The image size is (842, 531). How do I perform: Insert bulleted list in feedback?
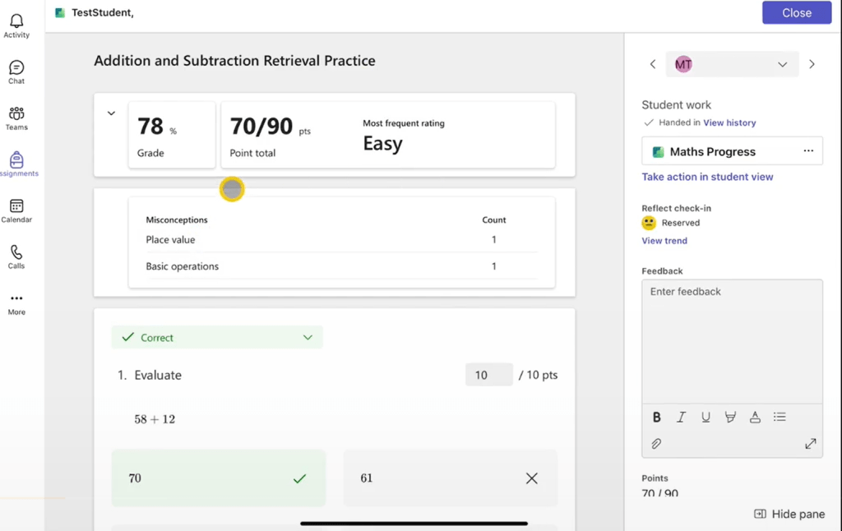[x=780, y=418]
